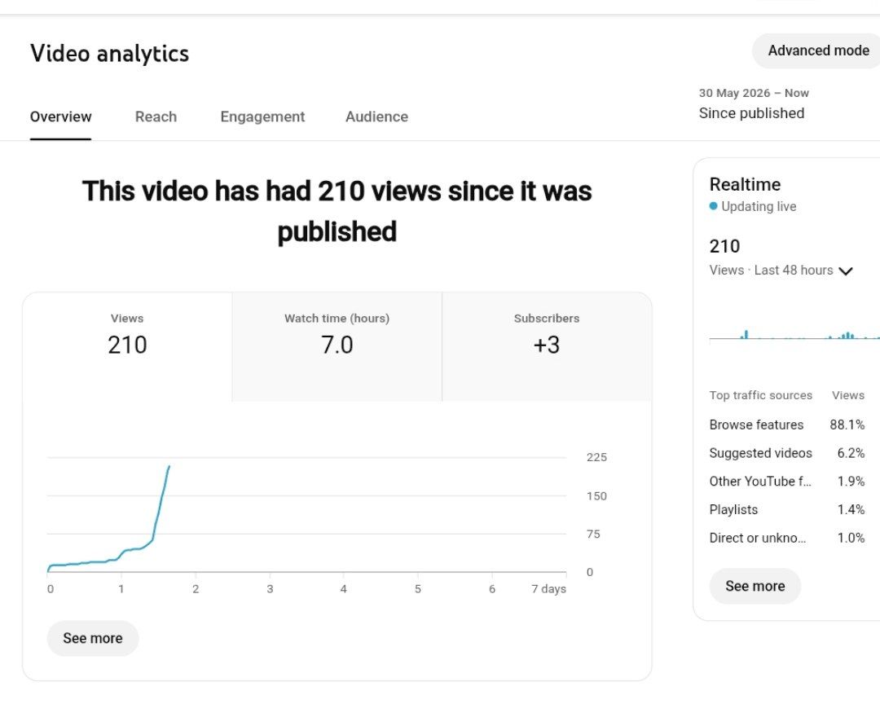Switch to the Engagement tab
The width and height of the screenshot is (880, 704).
tap(262, 117)
